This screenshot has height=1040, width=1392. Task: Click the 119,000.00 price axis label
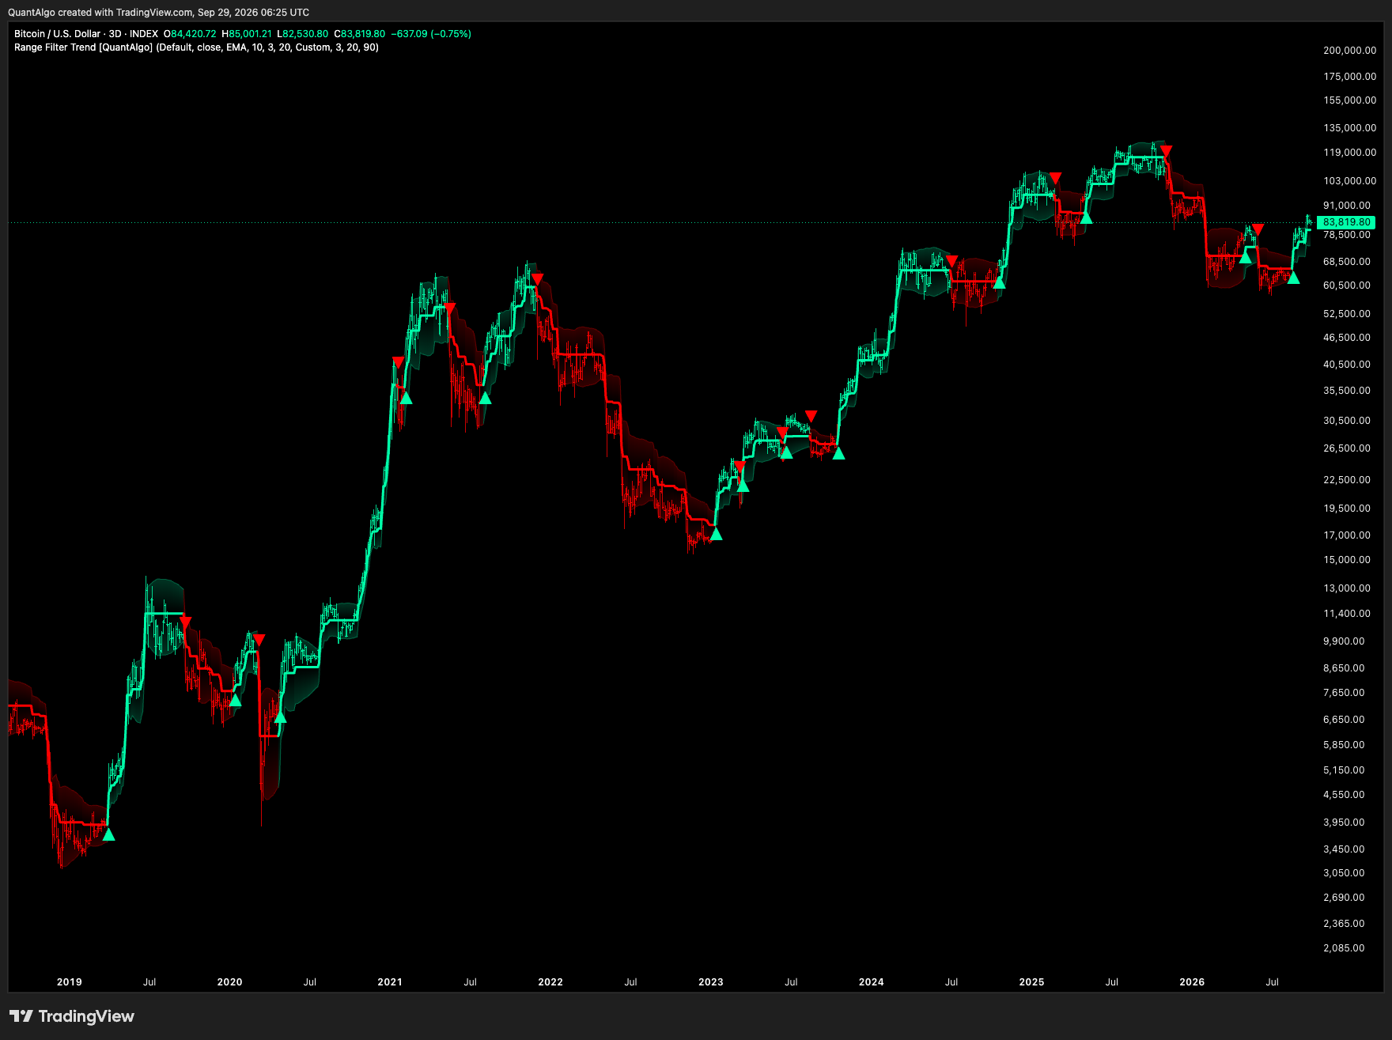(x=1350, y=153)
